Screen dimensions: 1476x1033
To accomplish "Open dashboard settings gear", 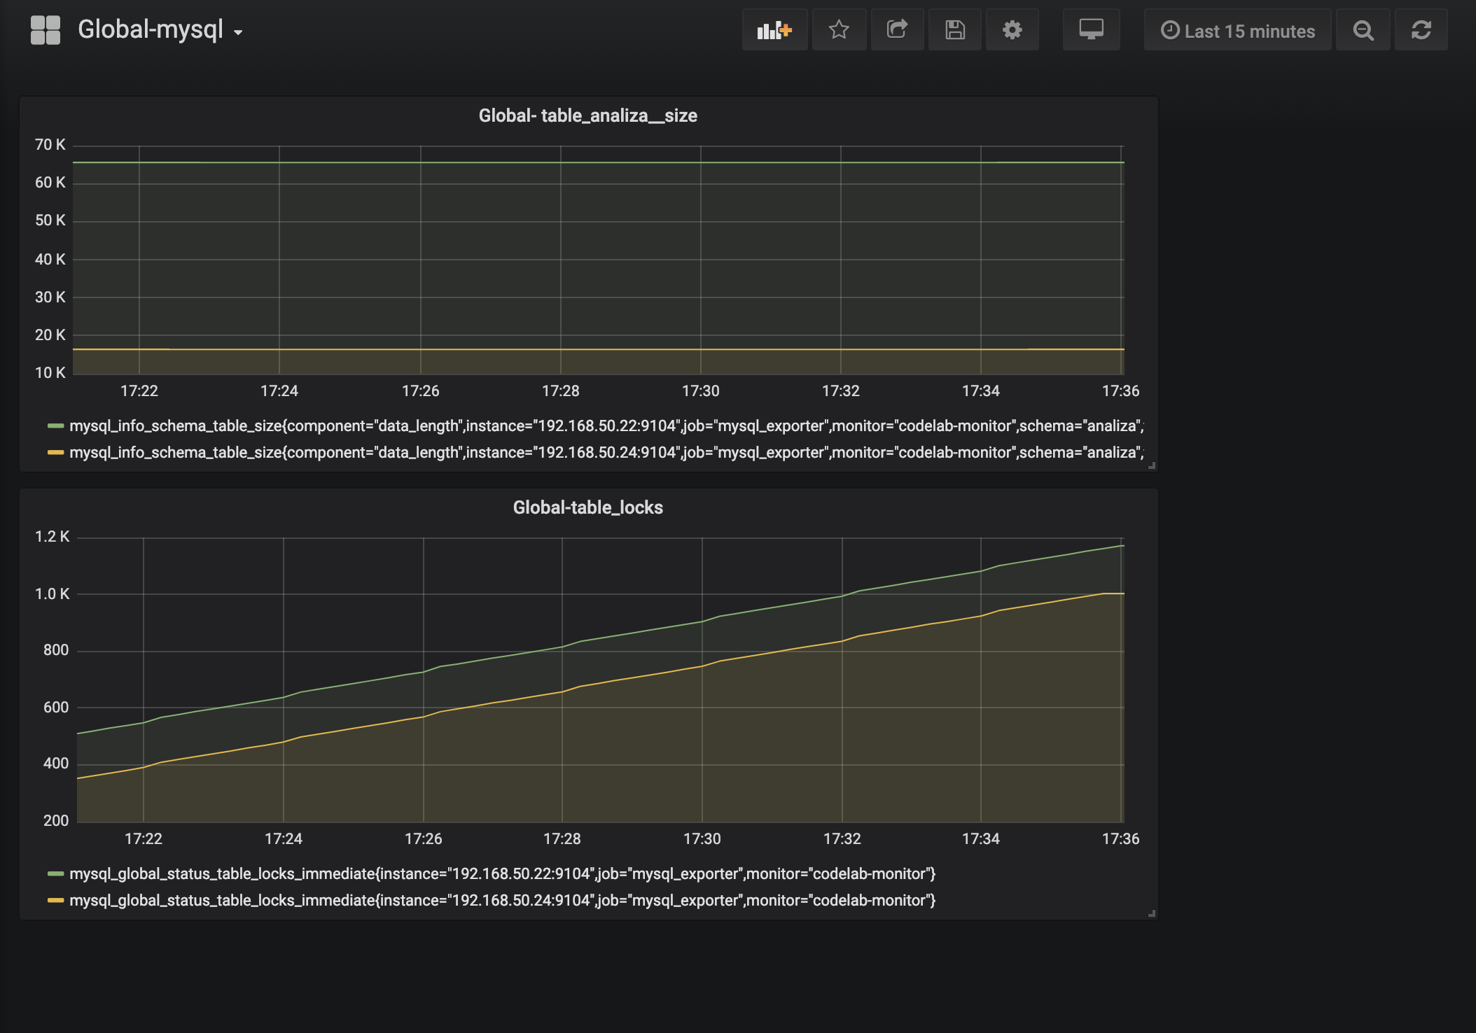I will tap(1012, 30).
